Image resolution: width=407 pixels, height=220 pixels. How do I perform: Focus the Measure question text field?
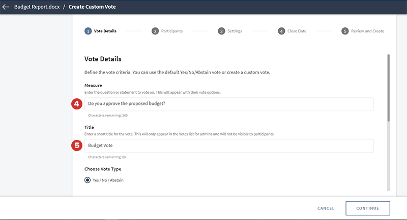point(228,104)
